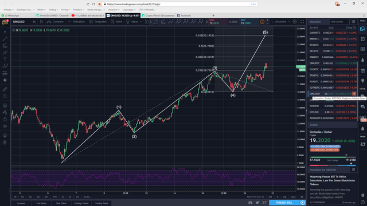Enable magnet mode for drawings
Image resolution: width=367 pixels, height=206 pixels.
(5, 105)
